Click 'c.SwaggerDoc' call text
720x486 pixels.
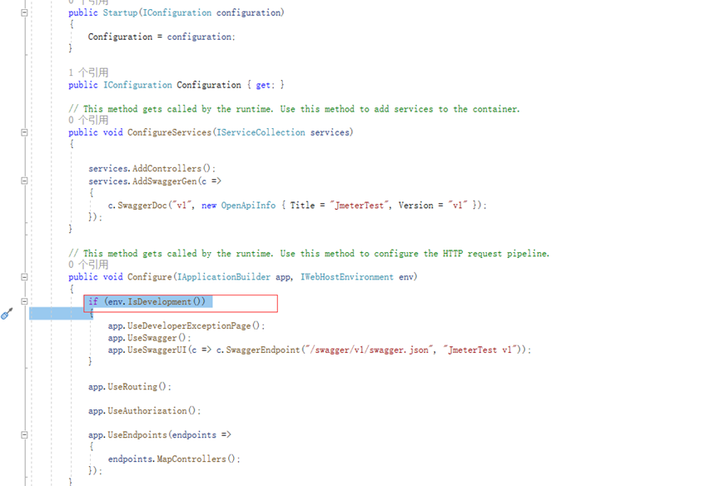coord(137,206)
